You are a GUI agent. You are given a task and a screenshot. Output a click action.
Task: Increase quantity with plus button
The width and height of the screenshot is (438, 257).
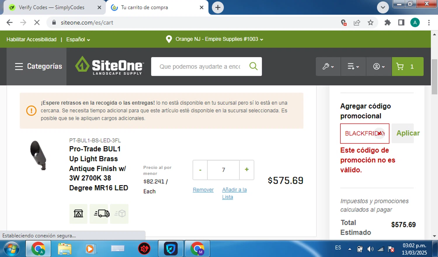[247, 170]
